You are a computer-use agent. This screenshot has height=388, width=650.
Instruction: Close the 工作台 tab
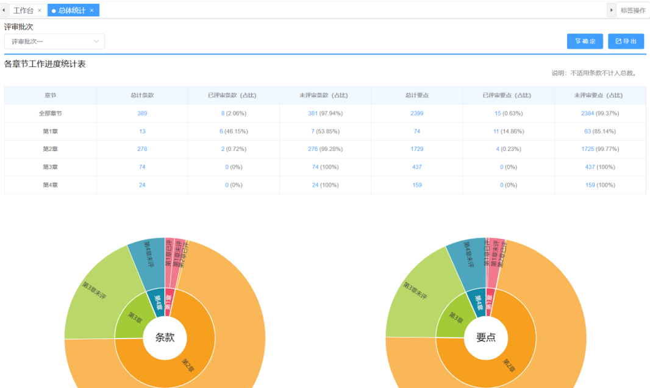40,10
